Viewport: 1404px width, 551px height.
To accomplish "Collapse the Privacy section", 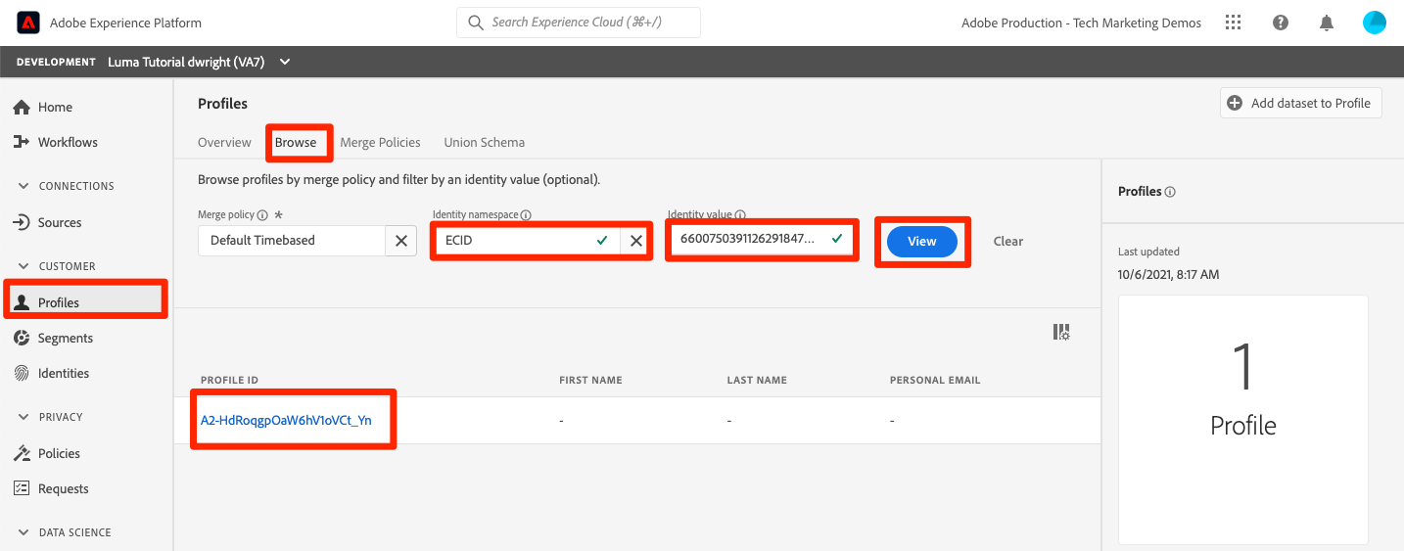I will tap(23, 417).
